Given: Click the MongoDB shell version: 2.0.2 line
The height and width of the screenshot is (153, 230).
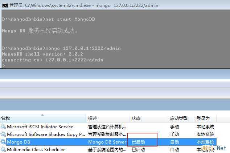Looking at the screenshot, I should coord(43,54).
